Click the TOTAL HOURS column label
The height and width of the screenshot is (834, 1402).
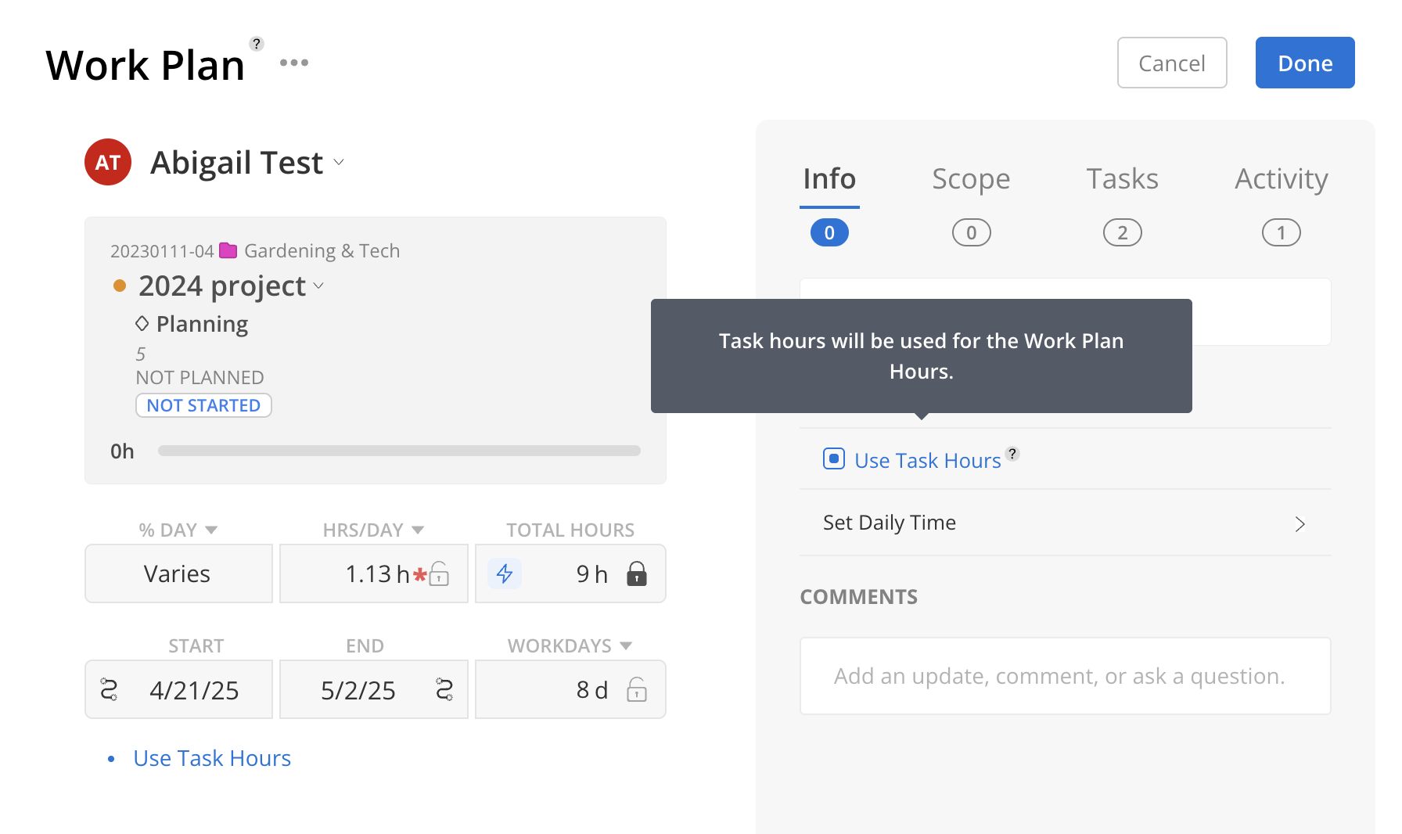coord(570,530)
